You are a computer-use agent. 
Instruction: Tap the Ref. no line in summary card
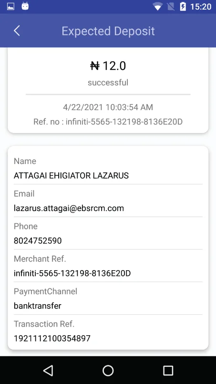coord(108,121)
